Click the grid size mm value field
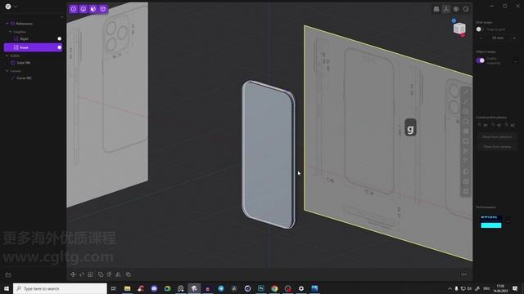This screenshot has width=524, height=294. [x=498, y=38]
